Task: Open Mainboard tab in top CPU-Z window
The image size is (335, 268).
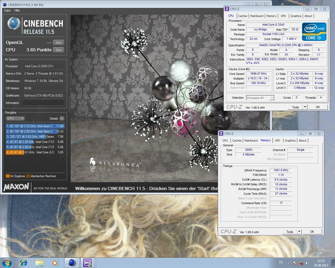Action: coord(257,16)
